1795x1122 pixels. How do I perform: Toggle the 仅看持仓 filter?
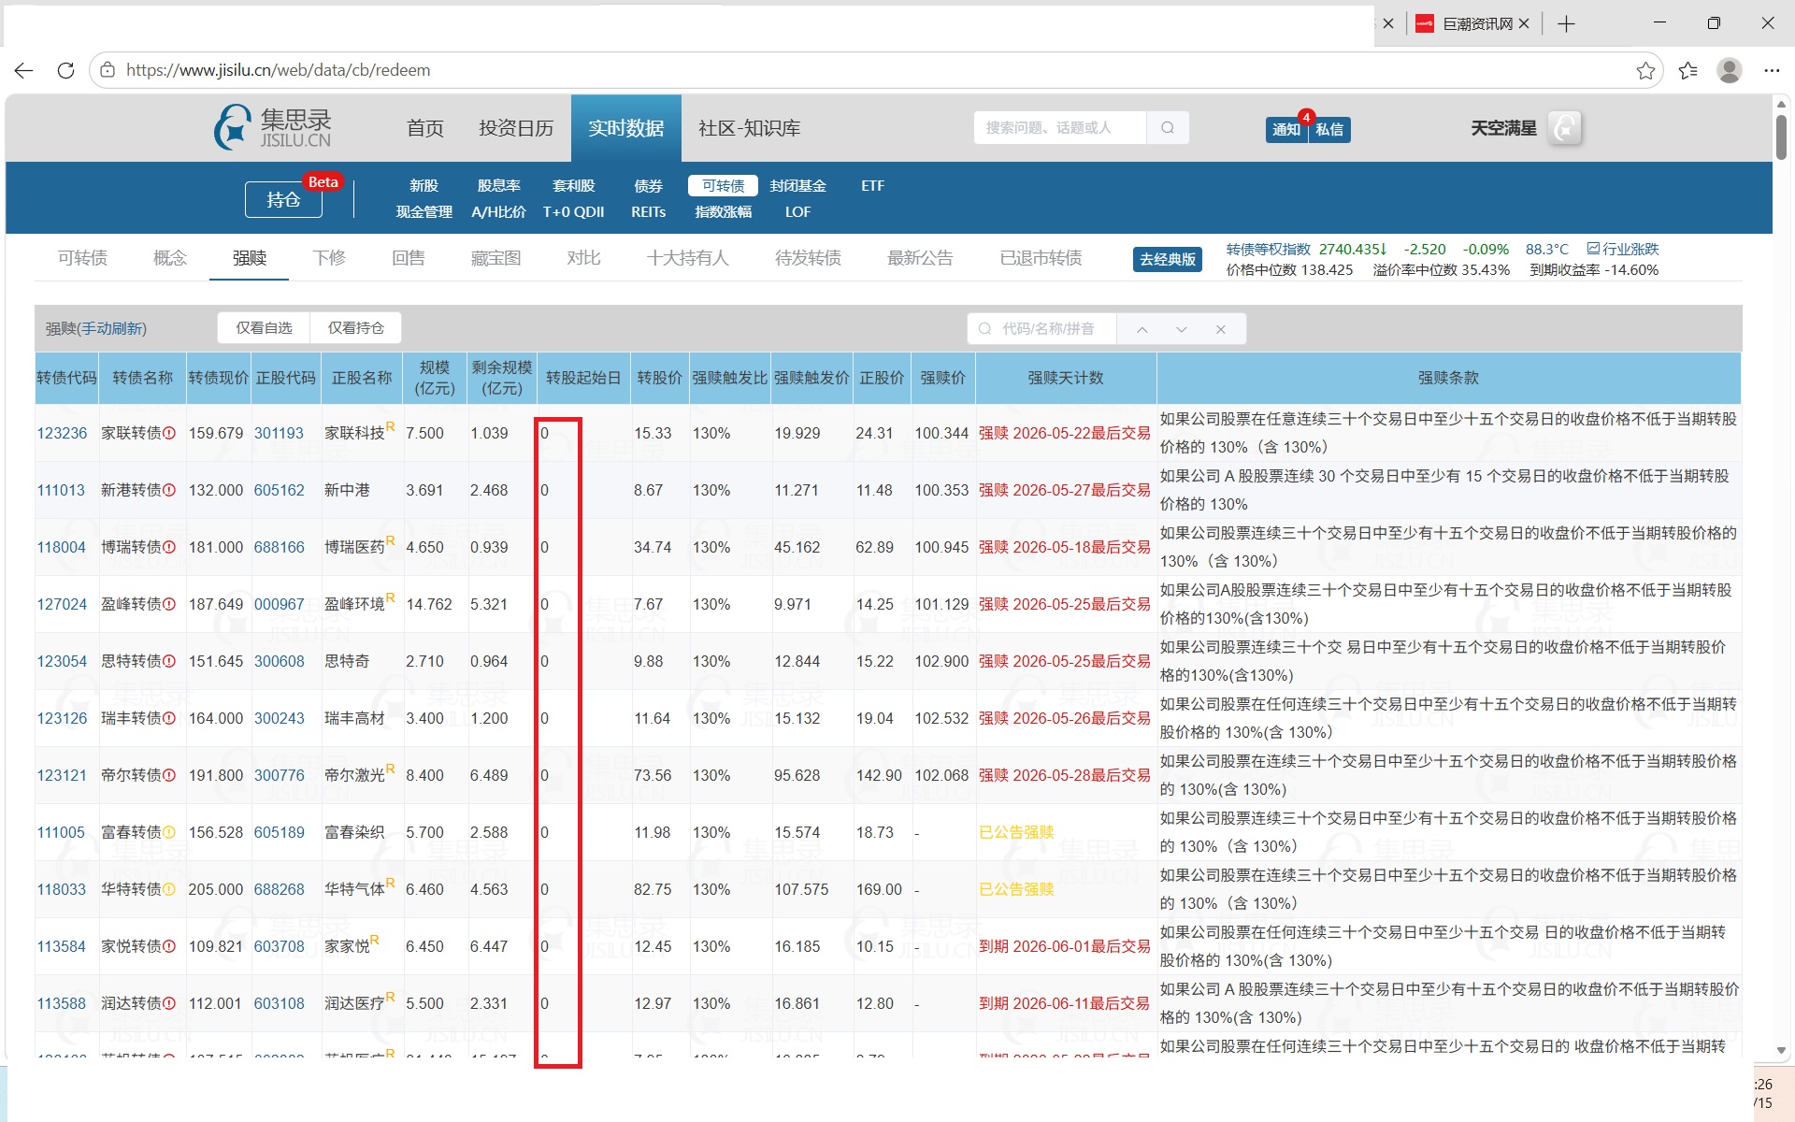point(356,328)
